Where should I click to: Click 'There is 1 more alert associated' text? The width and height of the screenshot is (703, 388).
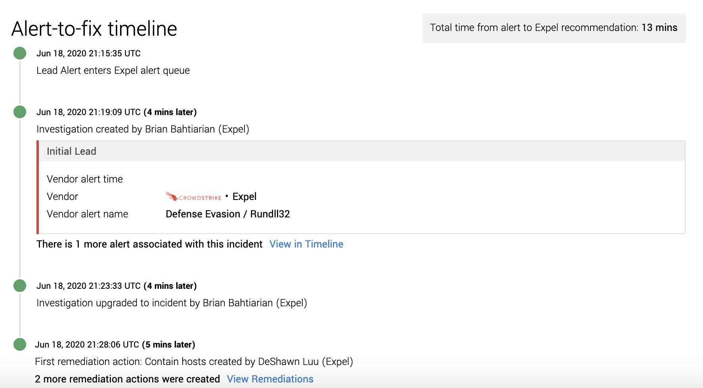(x=149, y=244)
